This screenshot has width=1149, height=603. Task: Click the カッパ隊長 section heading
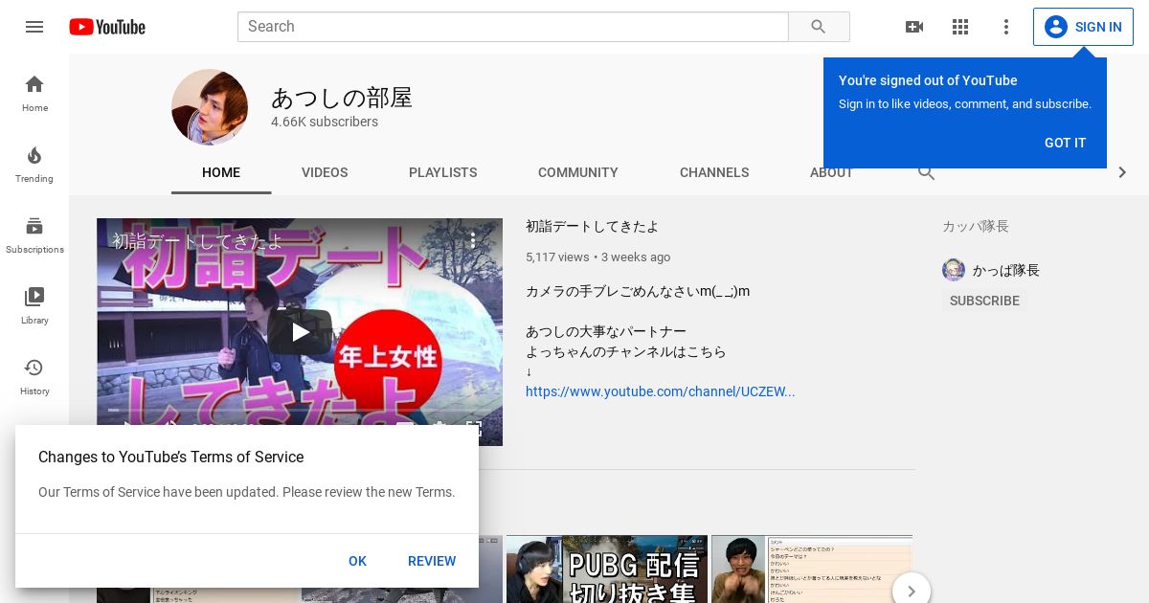coord(976,227)
